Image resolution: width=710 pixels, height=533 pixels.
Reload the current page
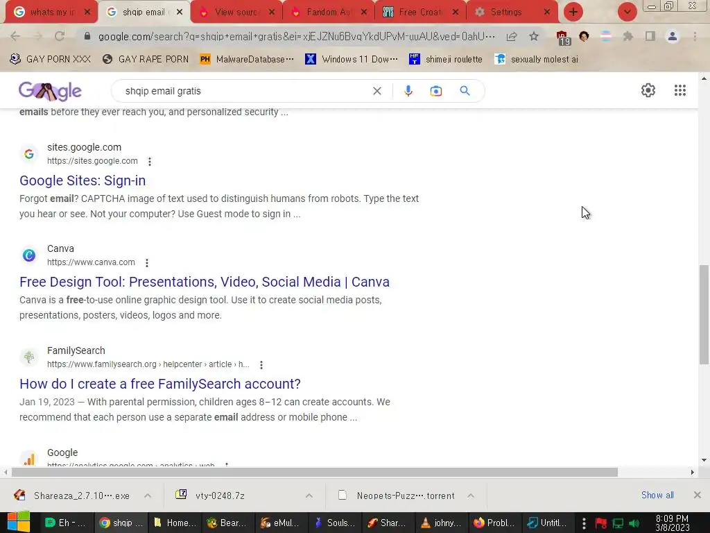pos(60,36)
